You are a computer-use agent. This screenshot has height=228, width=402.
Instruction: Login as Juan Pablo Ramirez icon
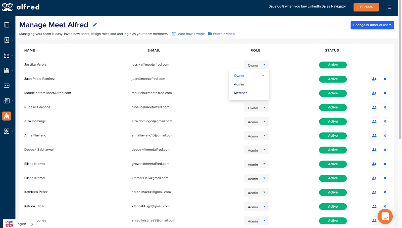(x=374, y=79)
